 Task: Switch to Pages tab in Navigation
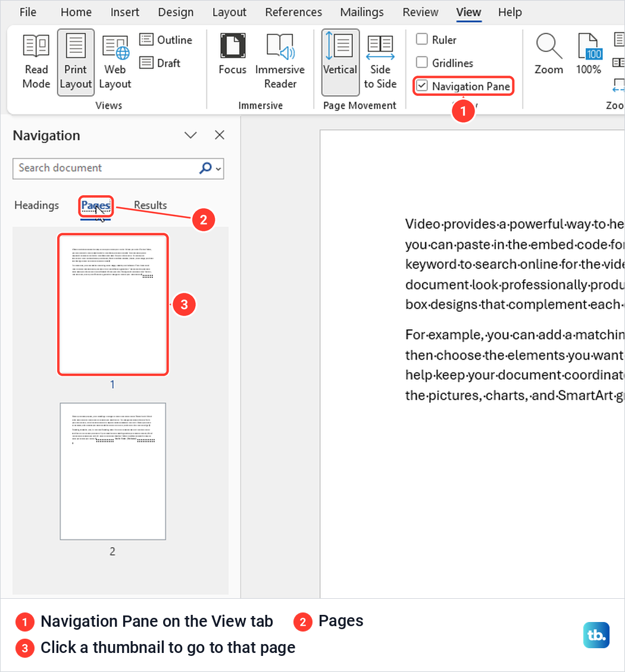coord(96,206)
